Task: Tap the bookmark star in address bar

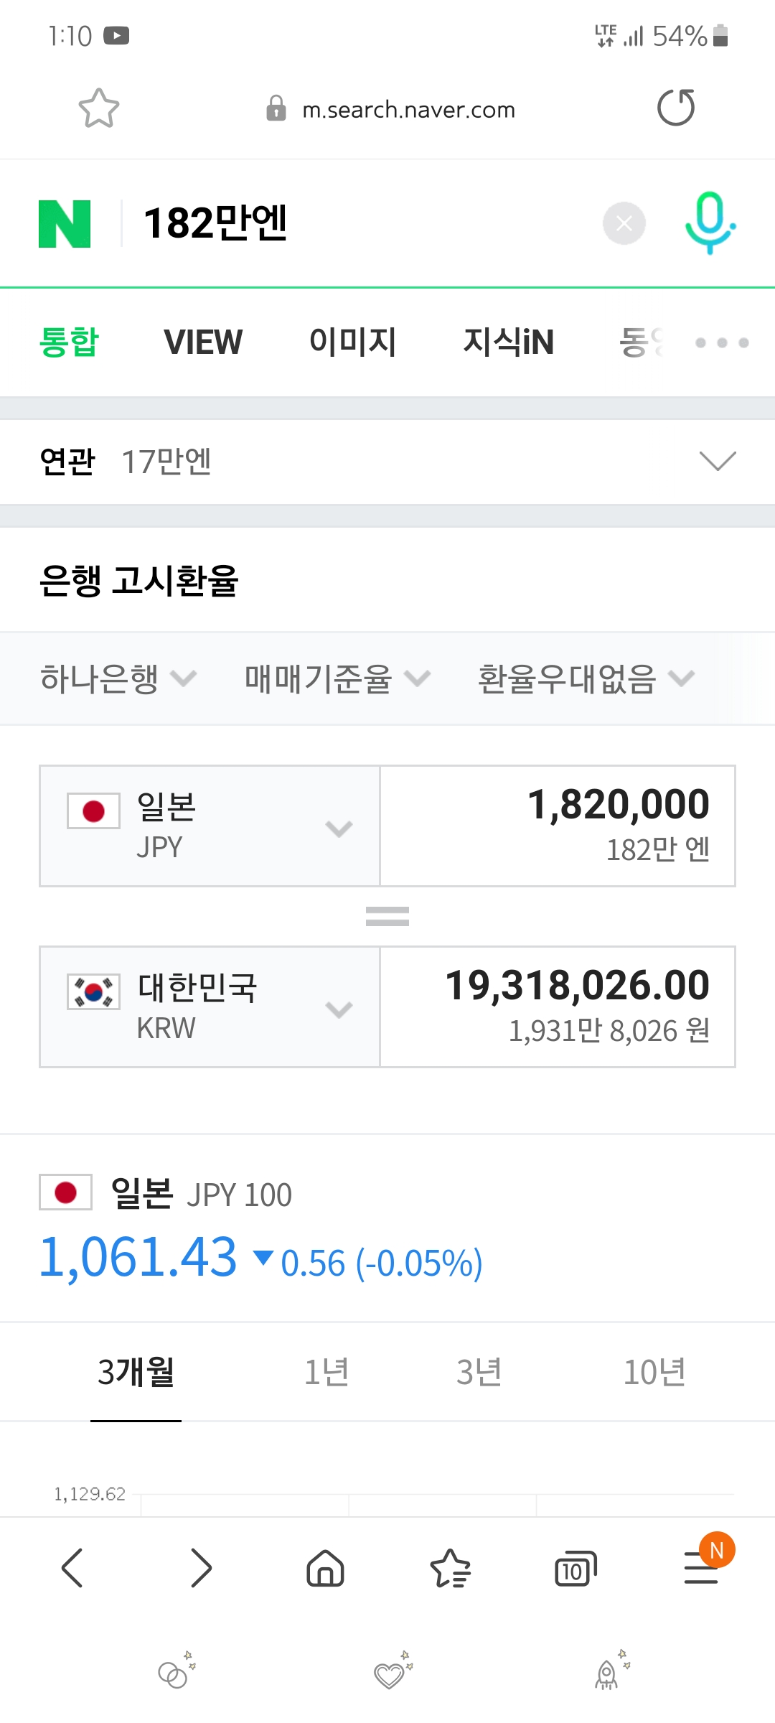Action: click(98, 108)
